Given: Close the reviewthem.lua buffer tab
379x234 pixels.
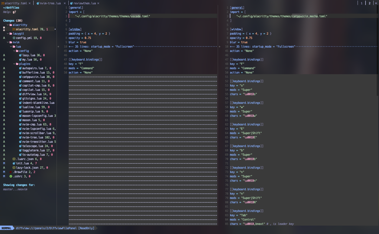Looking at the screenshot, I should (98, 3).
